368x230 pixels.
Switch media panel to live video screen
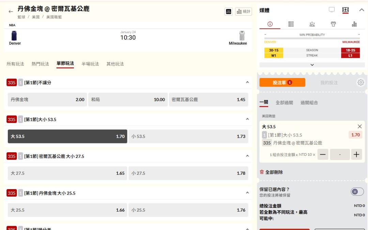click(x=332, y=10)
